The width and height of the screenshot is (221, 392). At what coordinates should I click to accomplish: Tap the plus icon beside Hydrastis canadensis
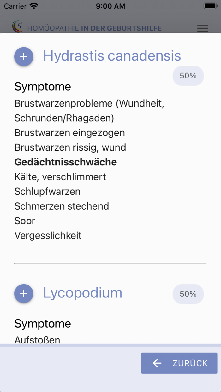24,56
